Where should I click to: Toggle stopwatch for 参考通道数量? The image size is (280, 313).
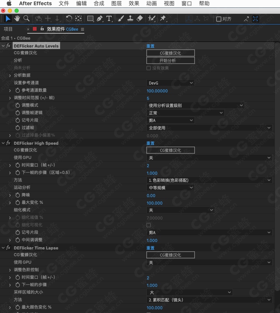point(18,90)
